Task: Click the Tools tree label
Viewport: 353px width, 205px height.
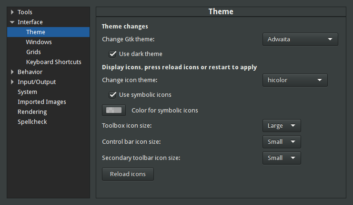Action: (x=25, y=12)
